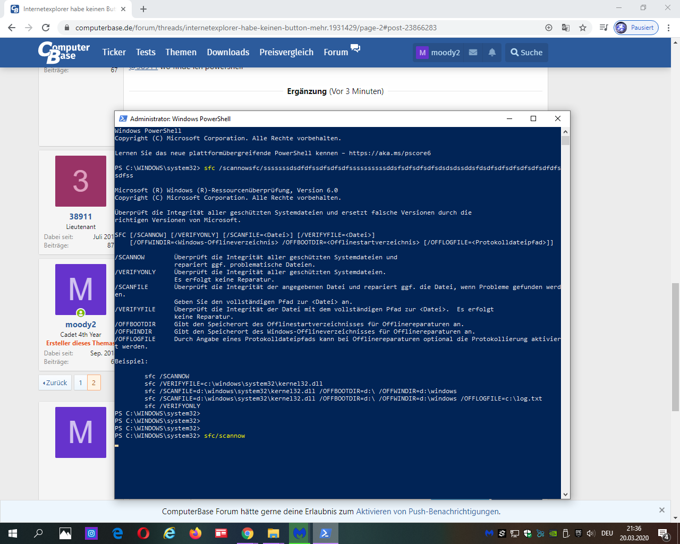The height and width of the screenshot is (544, 680).
Task: Click the install/add plus icon in address bar
Action: (549, 28)
